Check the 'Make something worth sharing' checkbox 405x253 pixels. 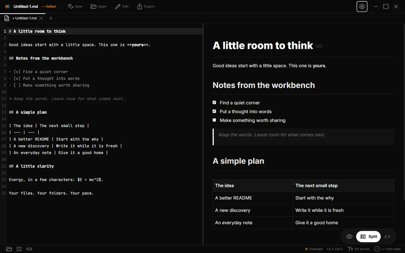click(x=214, y=120)
